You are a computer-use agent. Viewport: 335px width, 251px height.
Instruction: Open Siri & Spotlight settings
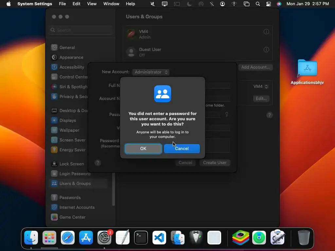point(69,87)
